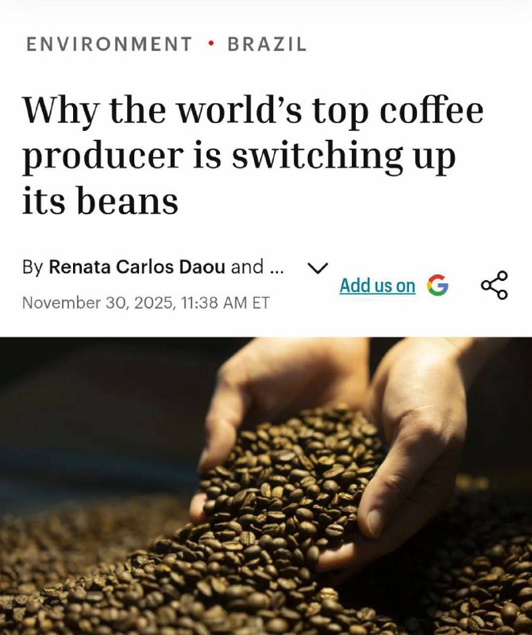Viewport: 532px width, 635px height.
Task: Click the coffee article headline
Action: tap(253, 156)
